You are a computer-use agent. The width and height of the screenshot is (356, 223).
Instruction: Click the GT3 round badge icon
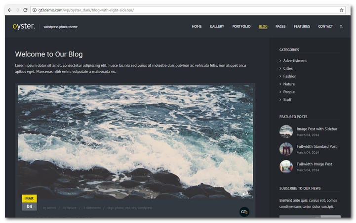pos(244,212)
